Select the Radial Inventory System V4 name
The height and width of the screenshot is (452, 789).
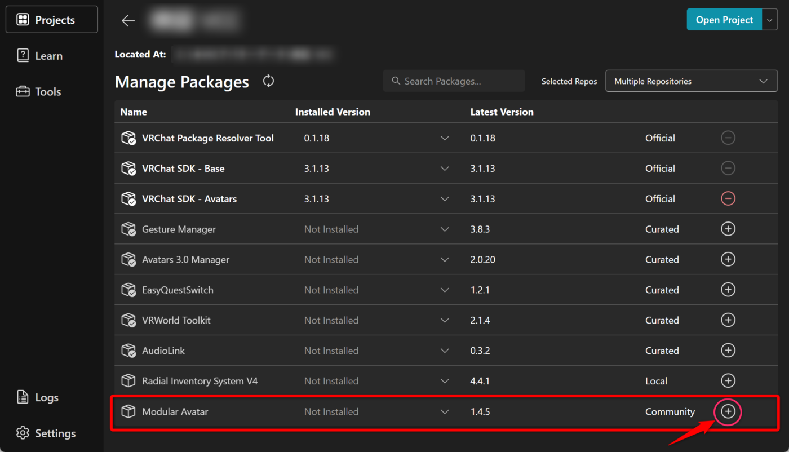[200, 382]
